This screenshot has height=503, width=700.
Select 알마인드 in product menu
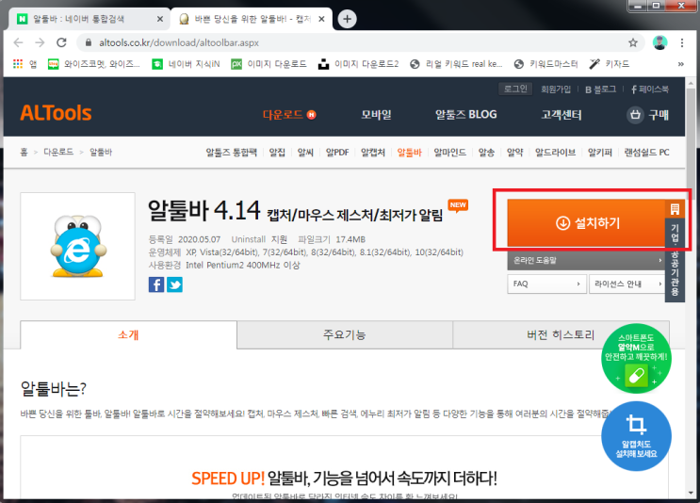tap(450, 153)
